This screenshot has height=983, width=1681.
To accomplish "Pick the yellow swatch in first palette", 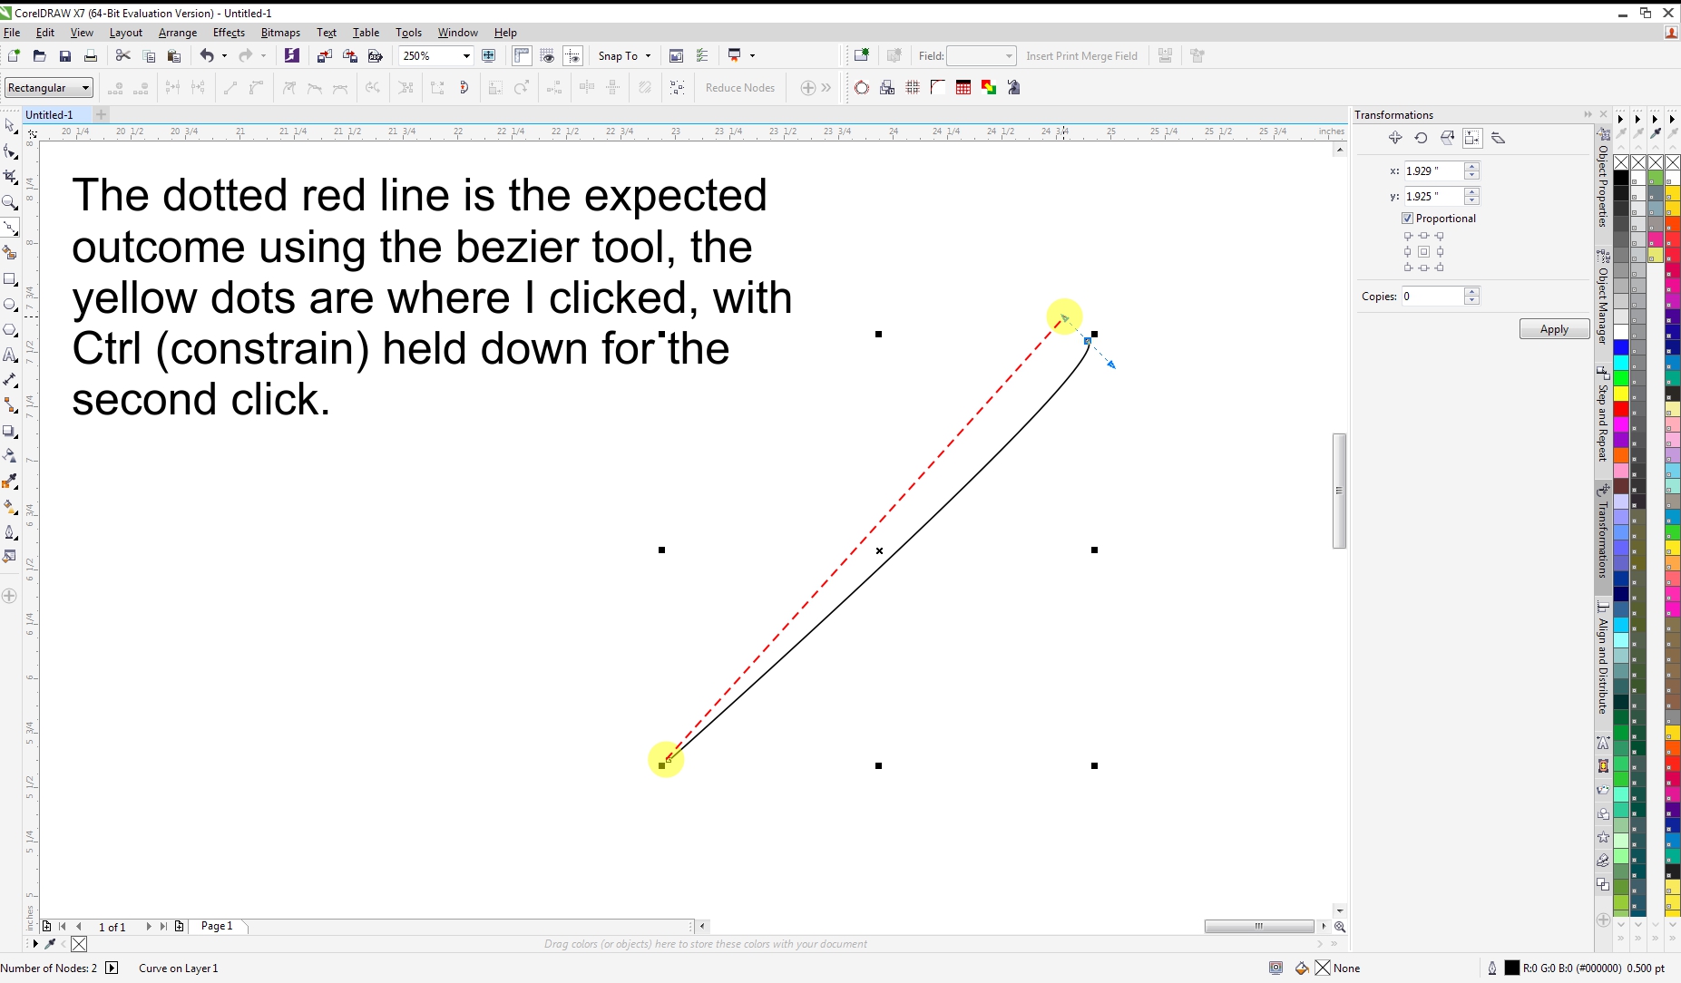I will (x=1621, y=394).
